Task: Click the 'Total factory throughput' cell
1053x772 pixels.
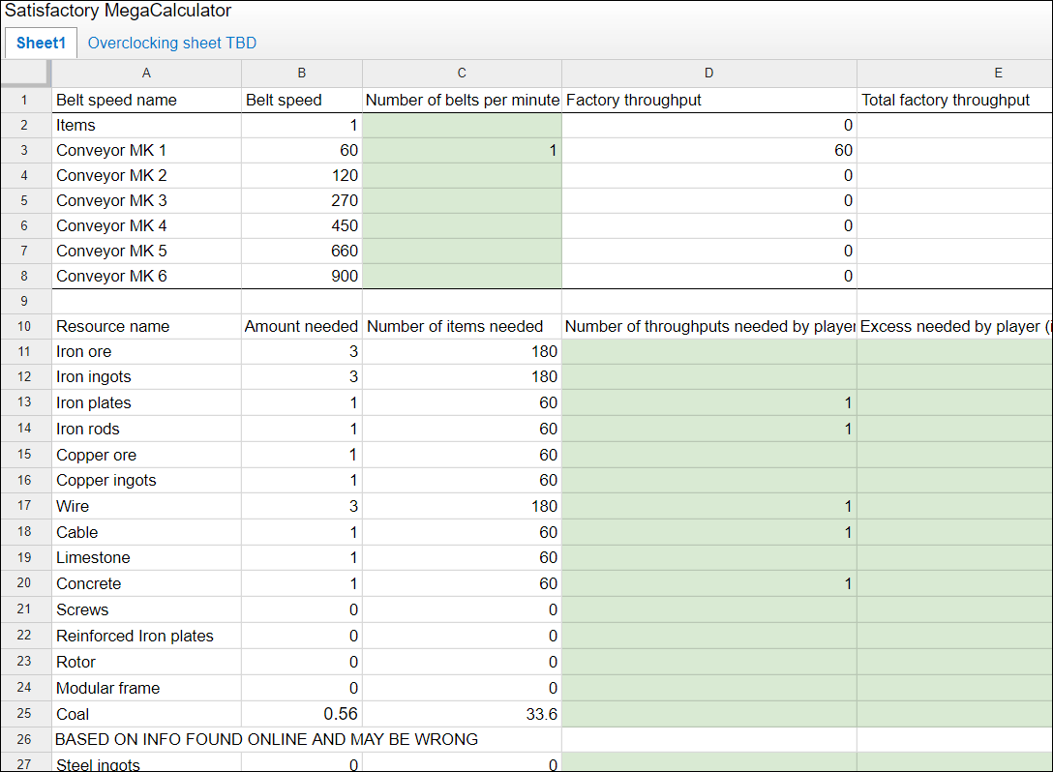Action: coord(955,100)
